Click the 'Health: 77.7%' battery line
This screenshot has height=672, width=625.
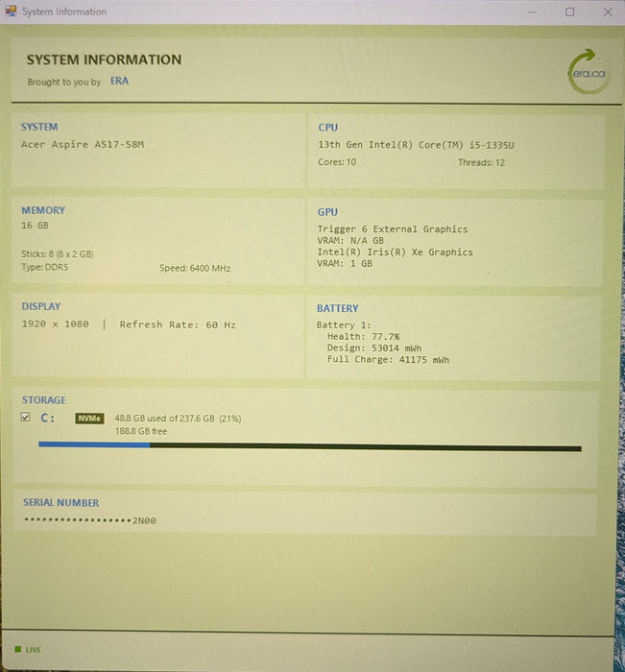click(364, 336)
